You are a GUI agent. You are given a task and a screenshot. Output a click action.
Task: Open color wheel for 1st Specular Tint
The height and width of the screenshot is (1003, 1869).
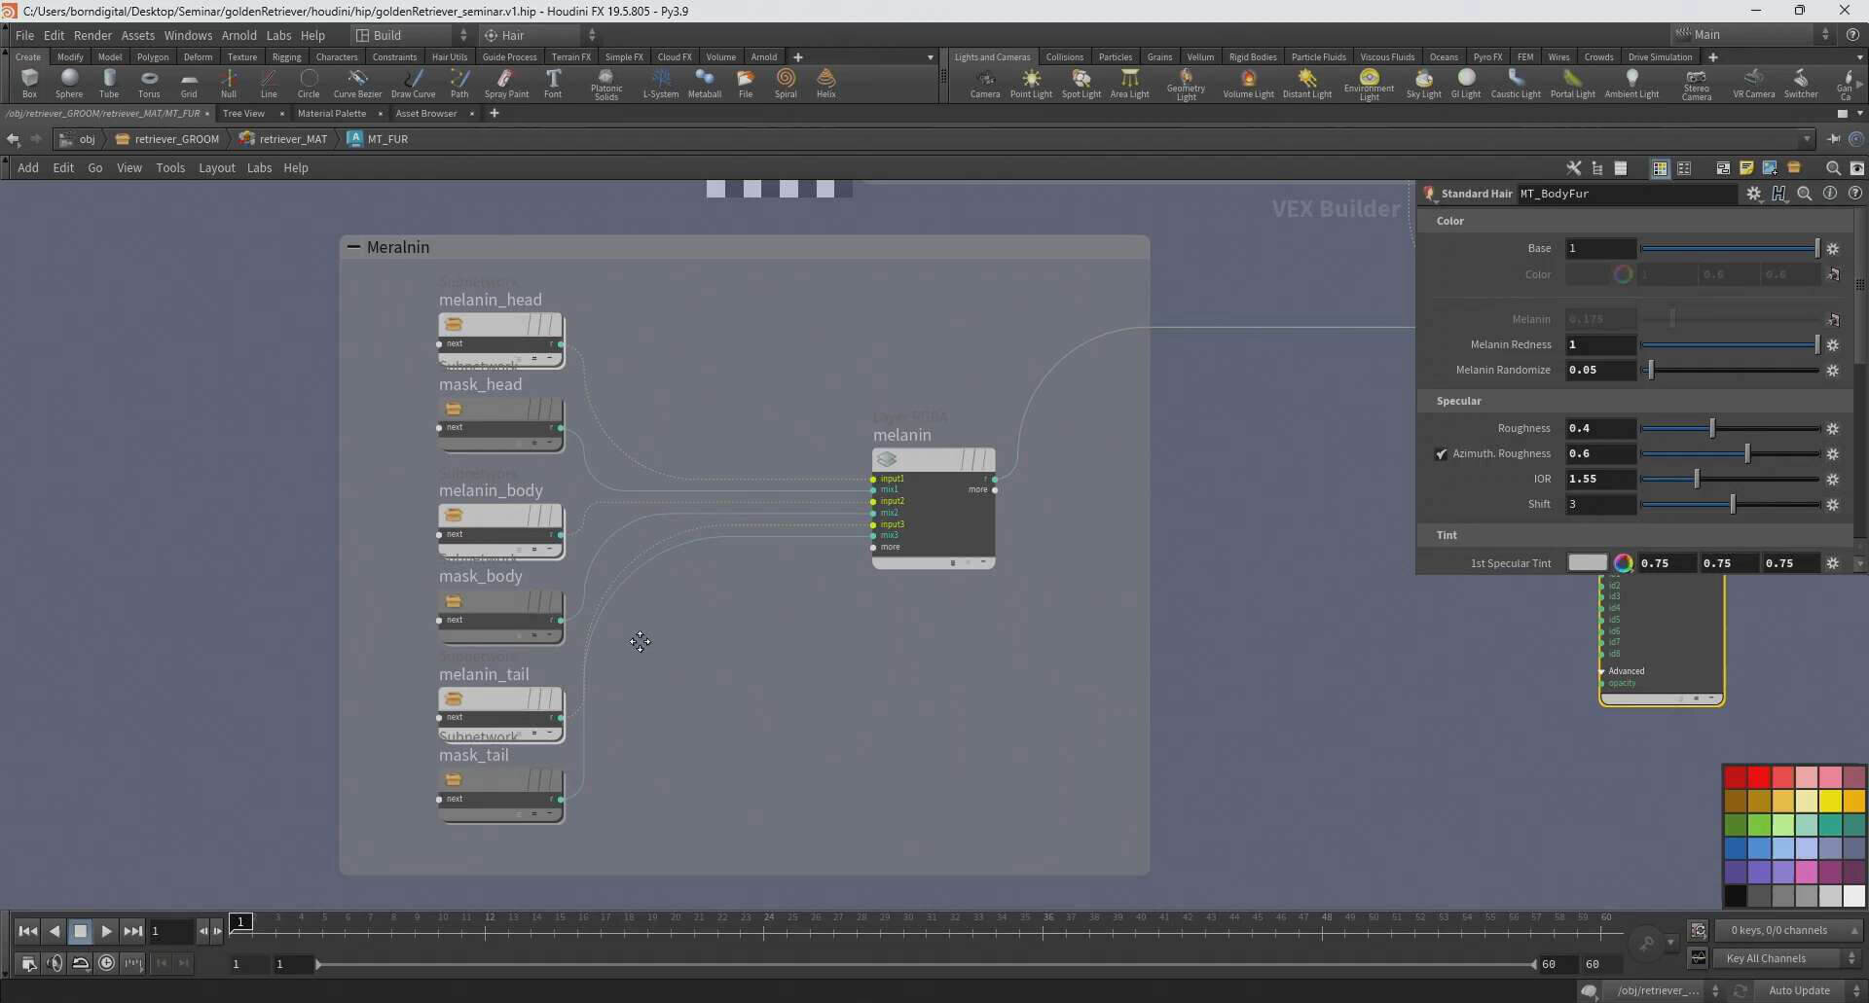(1623, 563)
